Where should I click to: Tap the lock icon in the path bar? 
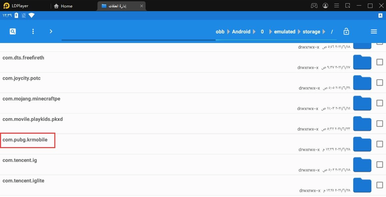tap(346, 32)
